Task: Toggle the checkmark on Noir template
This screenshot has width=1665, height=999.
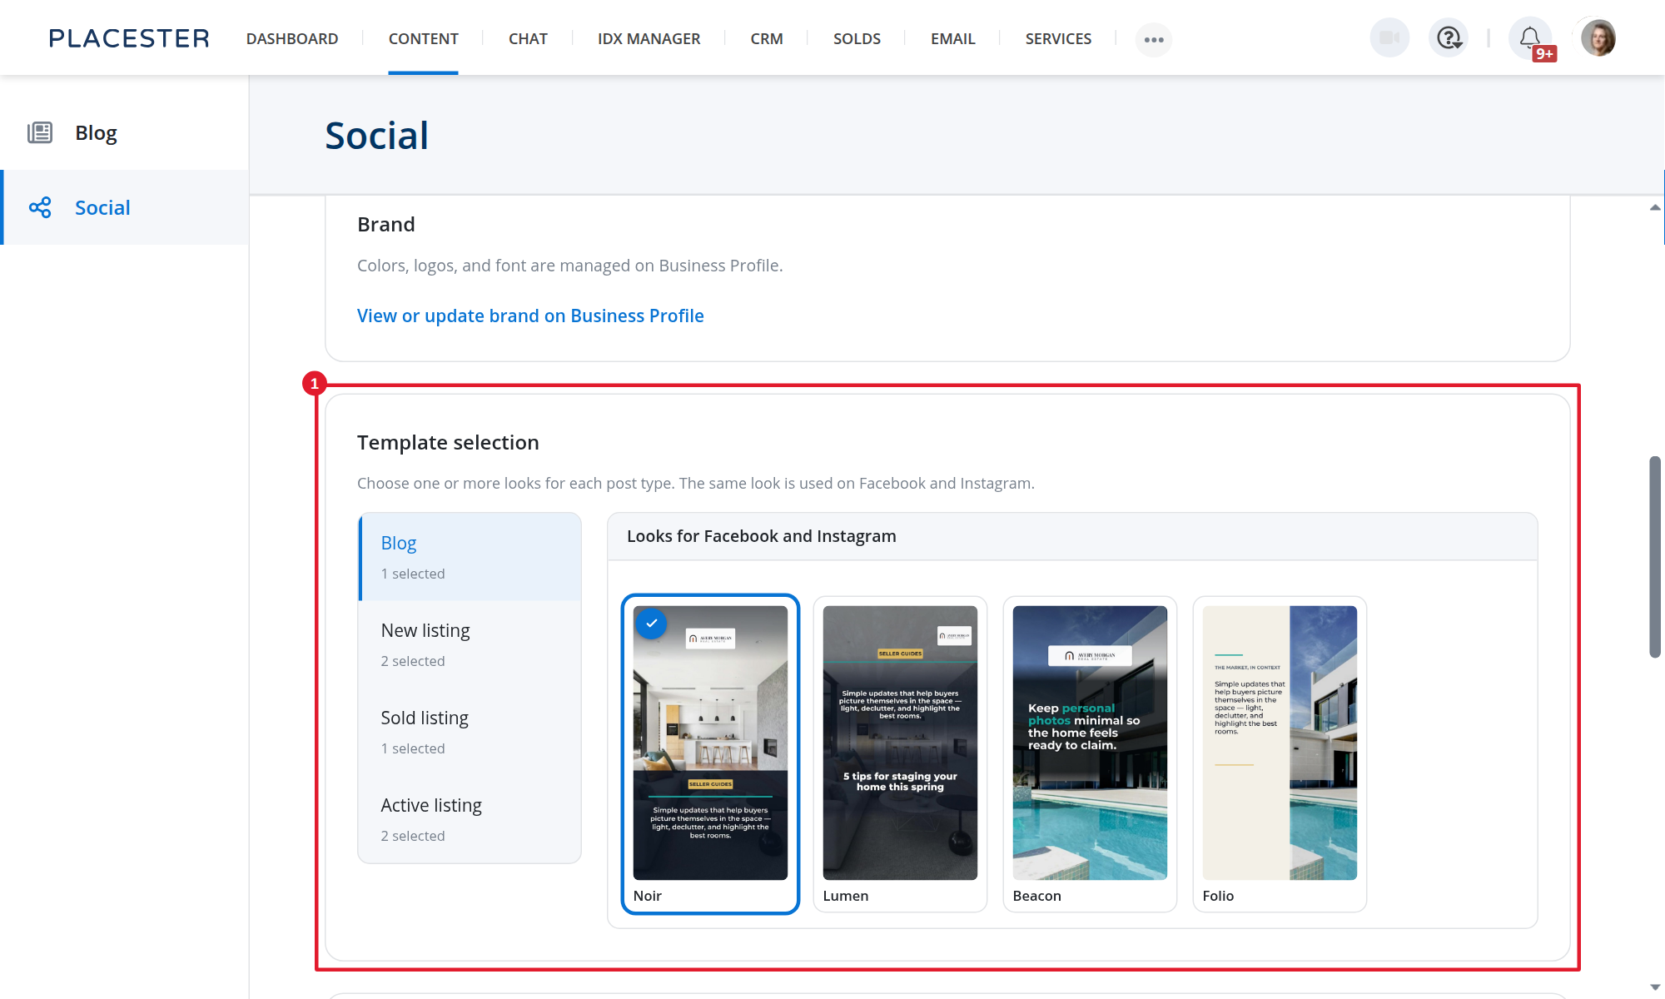Action: (652, 623)
